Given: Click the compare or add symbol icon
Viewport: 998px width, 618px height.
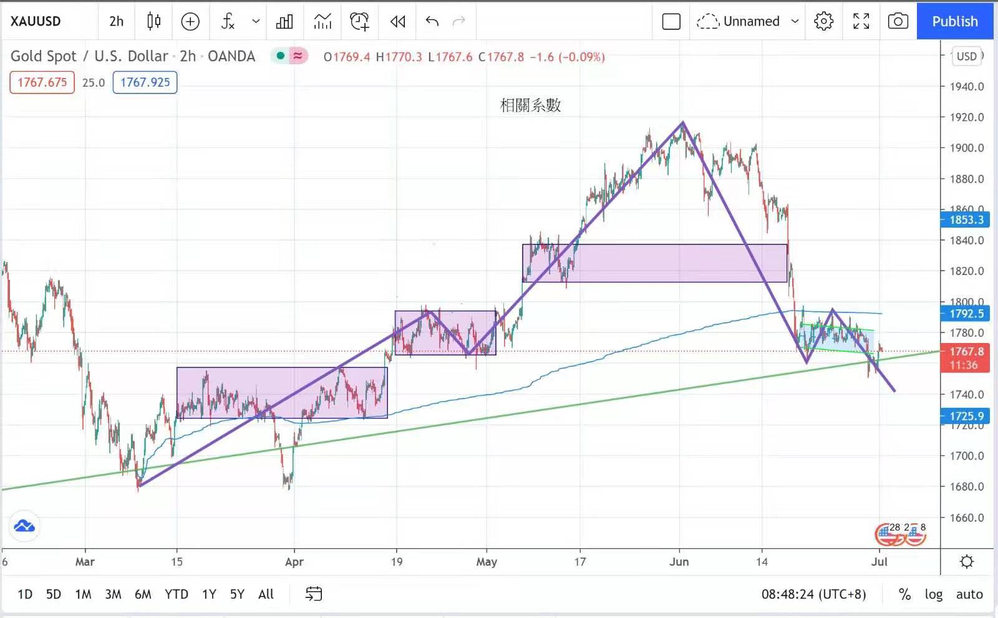Looking at the screenshot, I should click(190, 21).
